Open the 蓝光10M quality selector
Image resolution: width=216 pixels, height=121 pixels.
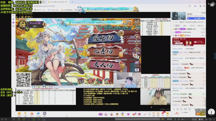click(x=194, y=119)
